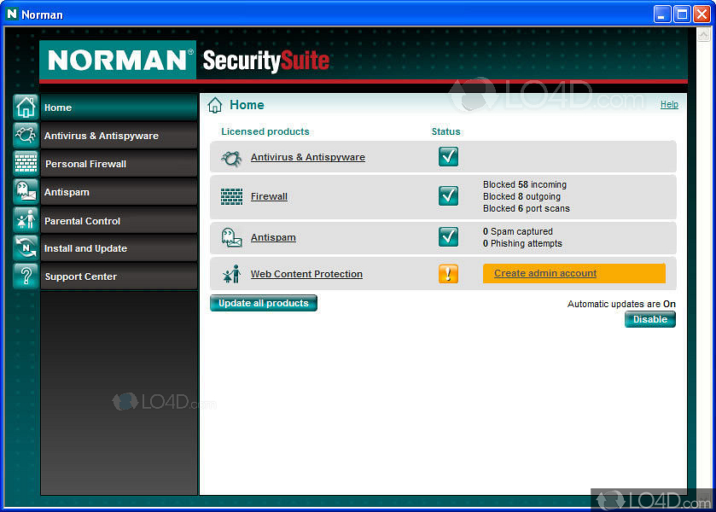This screenshot has width=716, height=512.
Task: Click the green checkmark beside Firewall
Action: pyautogui.click(x=447, y=196)
